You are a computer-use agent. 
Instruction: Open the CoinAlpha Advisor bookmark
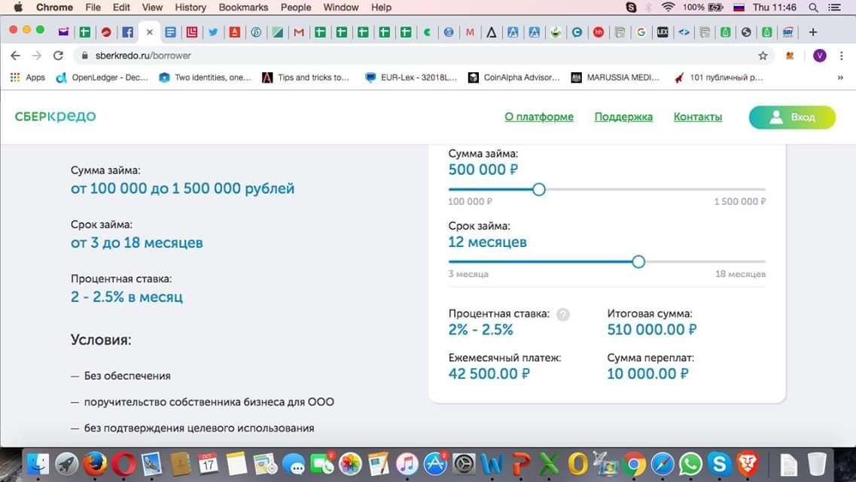(x=514, y=78)
